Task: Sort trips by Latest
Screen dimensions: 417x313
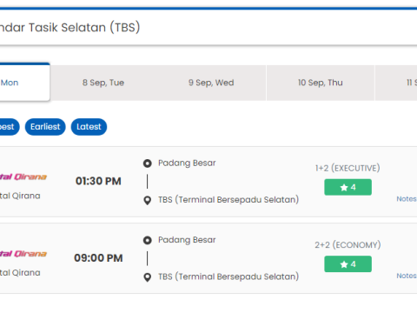Action: click(89, 127)
